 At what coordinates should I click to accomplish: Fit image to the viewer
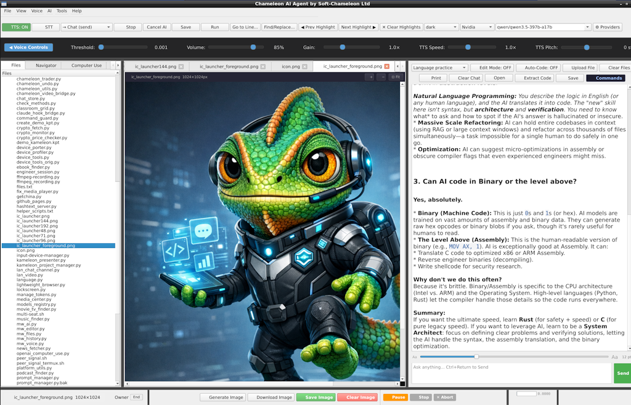pyautogui.click(x=396, y=77)
